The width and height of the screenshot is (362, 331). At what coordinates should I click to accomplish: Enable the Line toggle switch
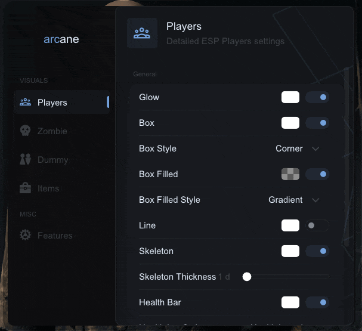pos(317,225)
